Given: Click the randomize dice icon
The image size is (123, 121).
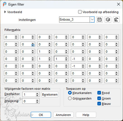Looking at the screenshot, I should click(x=108, y=20).
